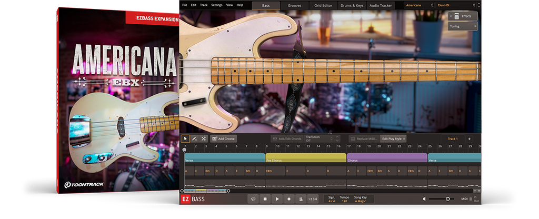The width and height of the screenshot is (539, 219).
Task: Click the Add Groove button
Action: coord(223,138)
